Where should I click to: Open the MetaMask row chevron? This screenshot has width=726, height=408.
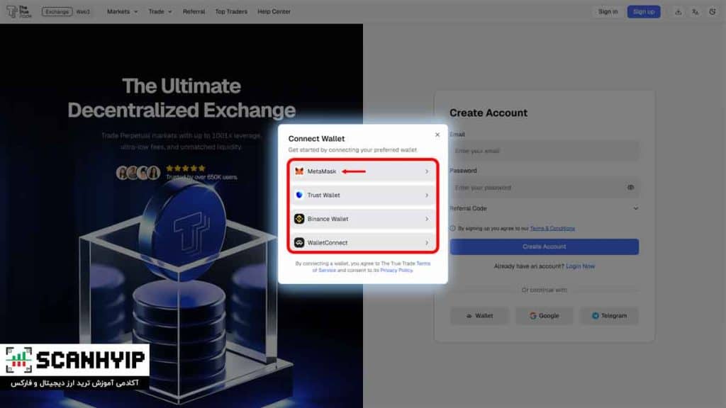(x=426, y=171)
